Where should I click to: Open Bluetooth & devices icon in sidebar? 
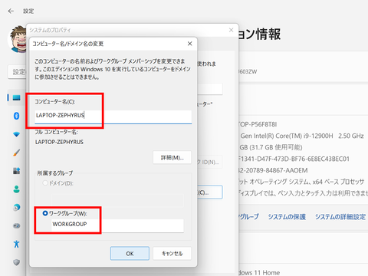(x=16, y=116)
